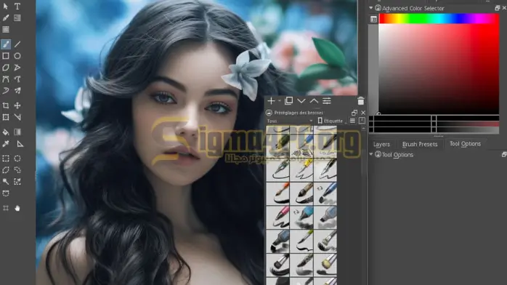Open the Tous tag filter dropdown
This screenshot has width=507, height=285.
pos(290,121)
